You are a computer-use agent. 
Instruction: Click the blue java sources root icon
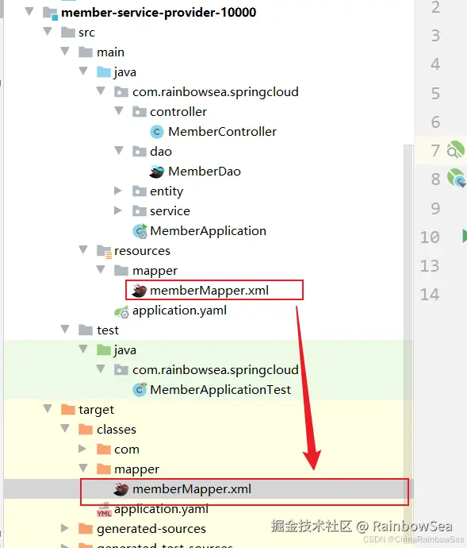click(x=104, y=72)
